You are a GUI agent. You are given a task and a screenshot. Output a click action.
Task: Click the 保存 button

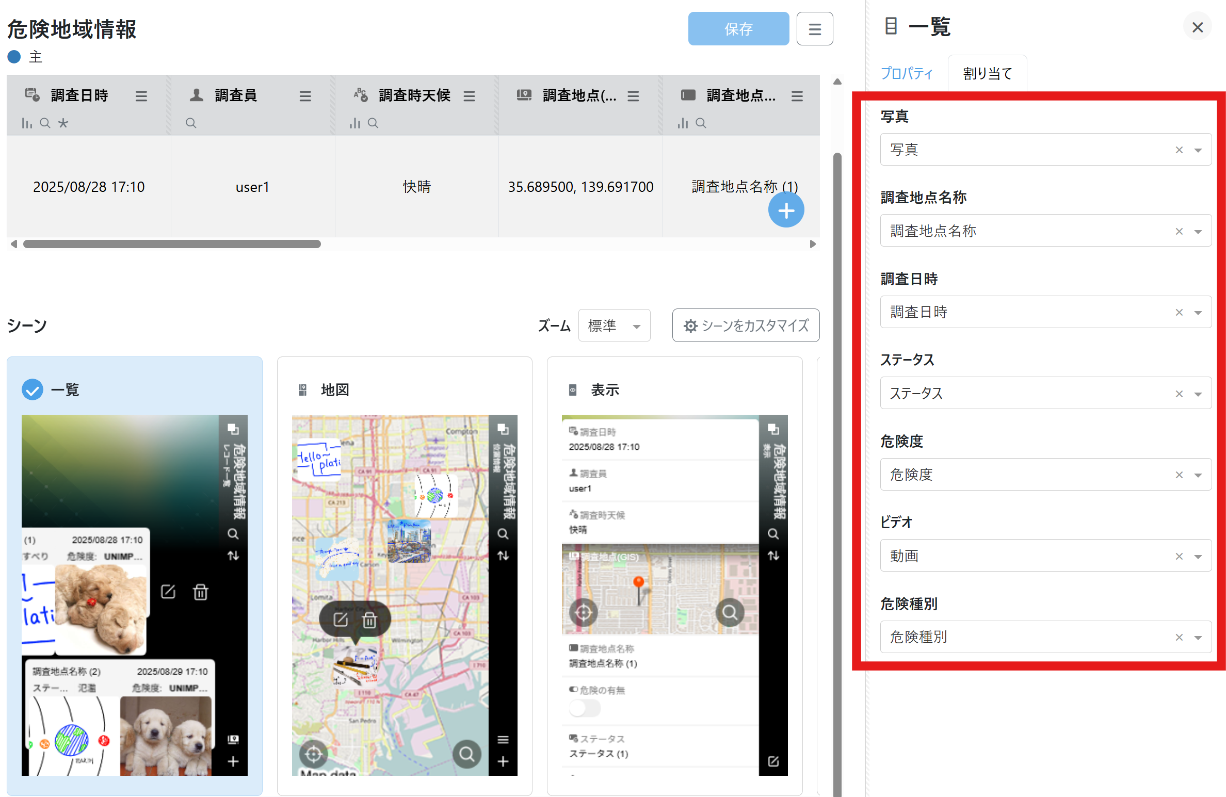click(738, 29)
